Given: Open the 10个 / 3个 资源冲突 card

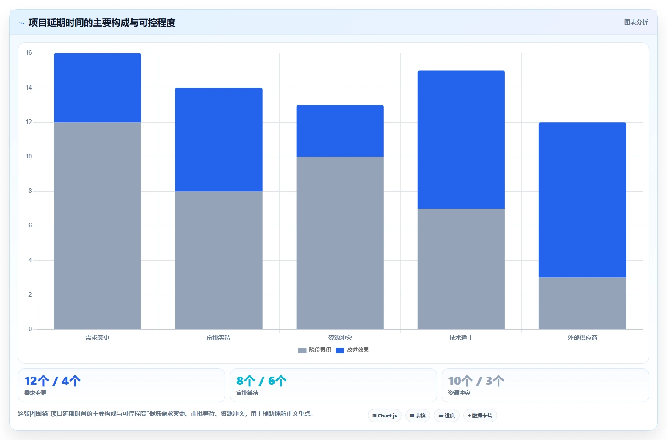Looking at the screenshot, I should (545, 385).
